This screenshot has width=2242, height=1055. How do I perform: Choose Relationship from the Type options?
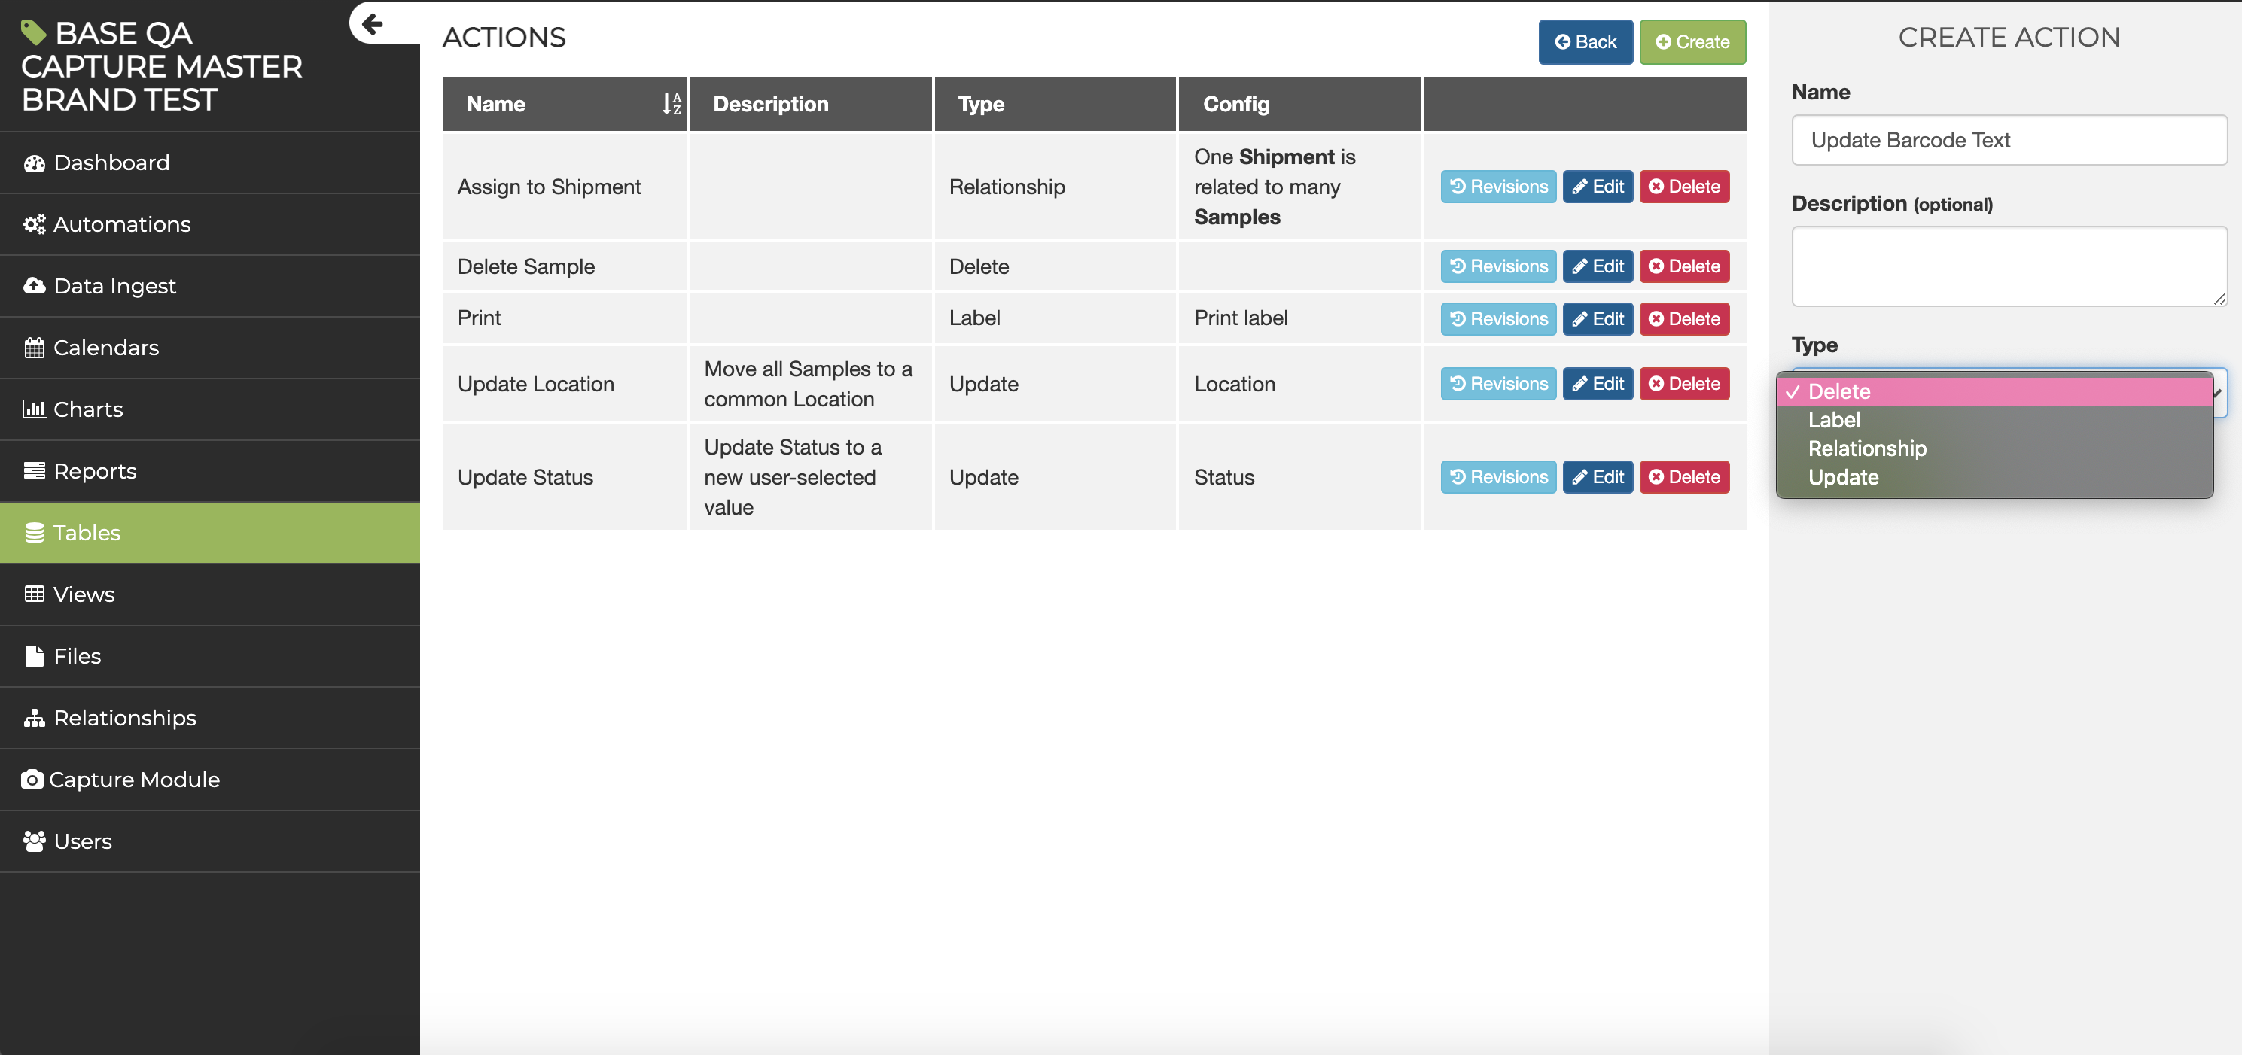point(1867,448)
